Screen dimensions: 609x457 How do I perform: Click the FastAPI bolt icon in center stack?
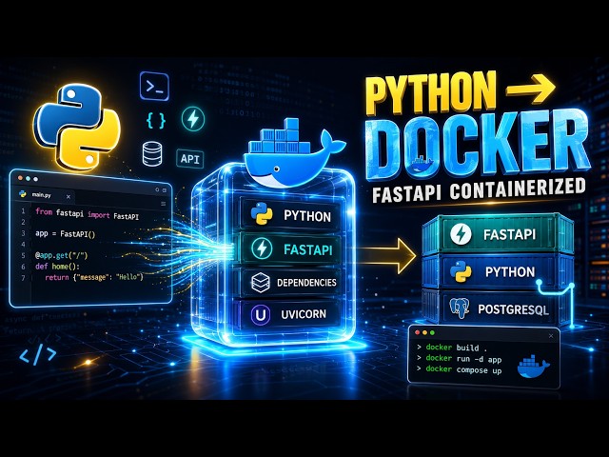[262, 248]
